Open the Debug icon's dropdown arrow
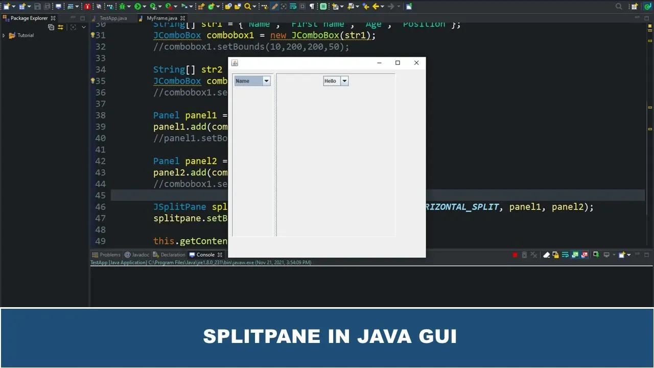 point(129,7)
